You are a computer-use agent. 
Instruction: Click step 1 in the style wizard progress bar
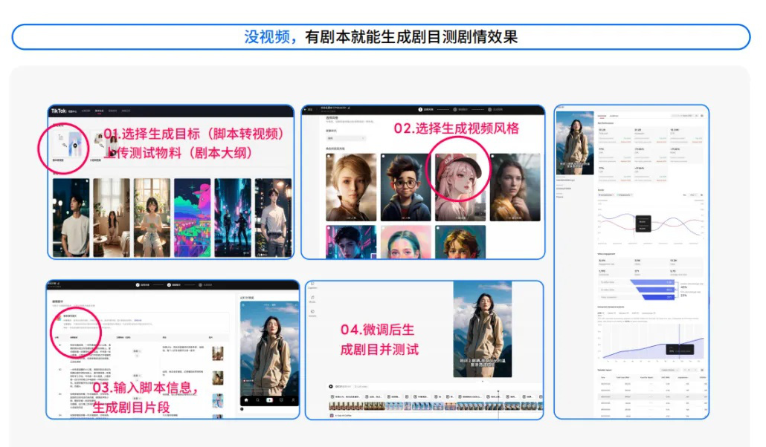tap(419, 109)
